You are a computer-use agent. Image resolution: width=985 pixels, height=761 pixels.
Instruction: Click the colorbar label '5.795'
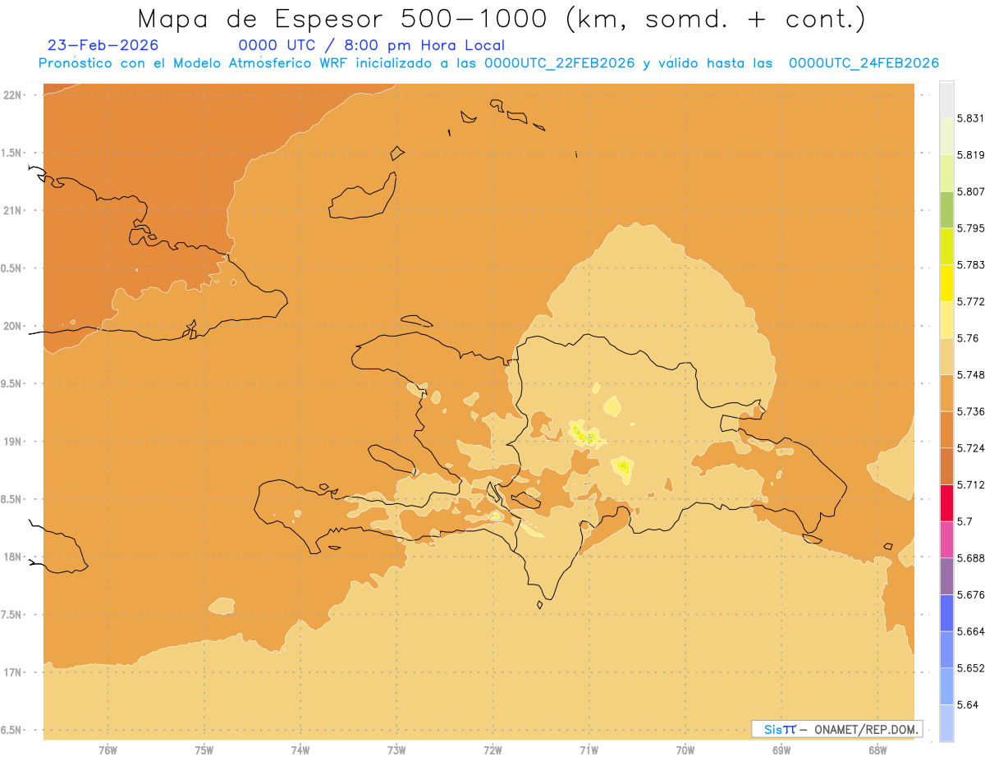pos(970,228)
